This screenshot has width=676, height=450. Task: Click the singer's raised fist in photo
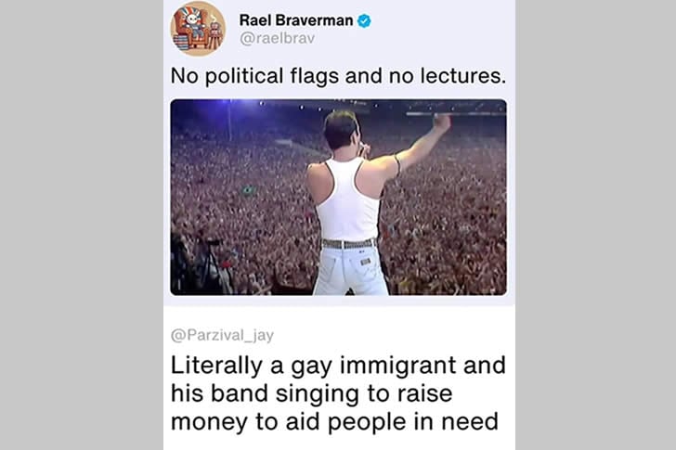(x=442, y=122)
